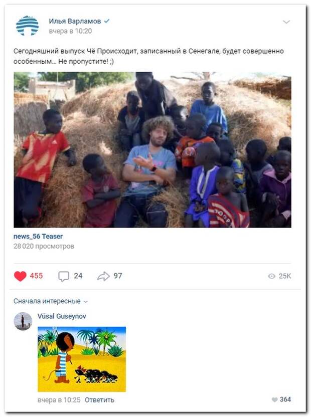
Task: Click the red heart like icon
Action: coord(20,276)
